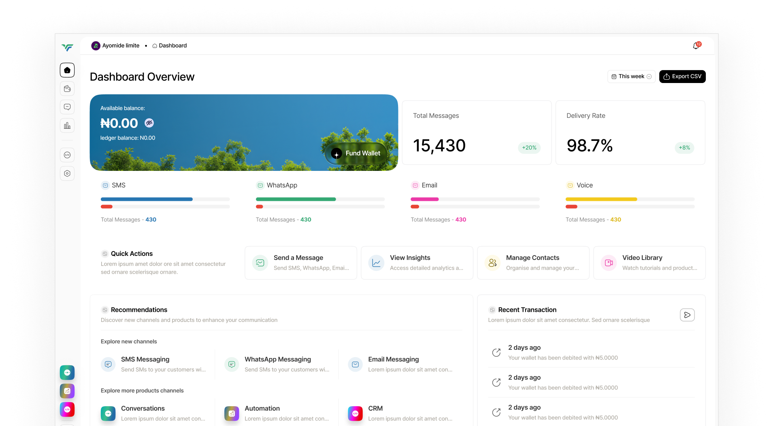Click the Export CSV button
The height and width of the screenshot is (426, 773).
pyautogui.click(x=682, y=77)
